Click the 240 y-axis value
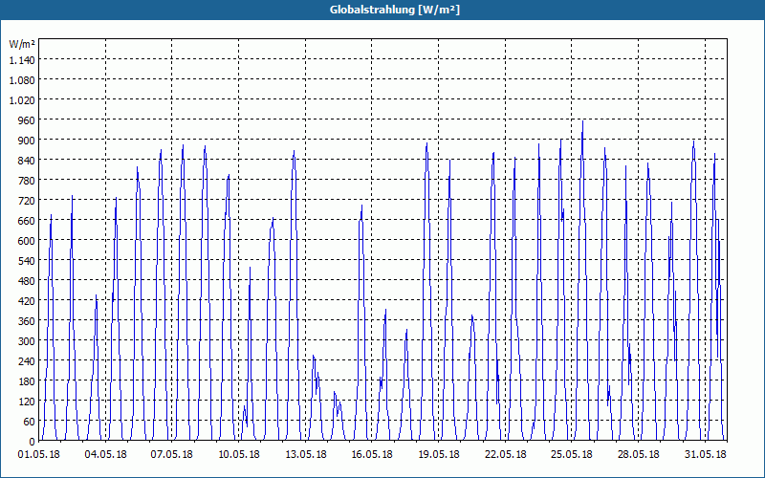The height and width of the screenshot is (478, 765). 27,361
